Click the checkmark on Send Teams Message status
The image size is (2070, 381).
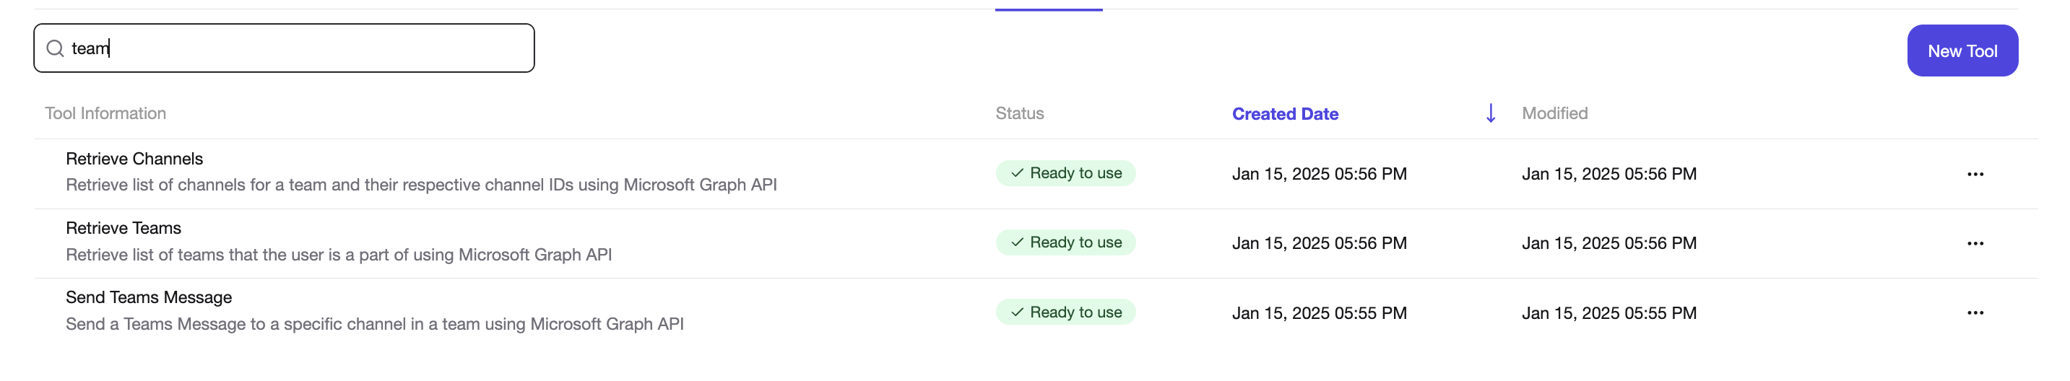(1016, 312)
